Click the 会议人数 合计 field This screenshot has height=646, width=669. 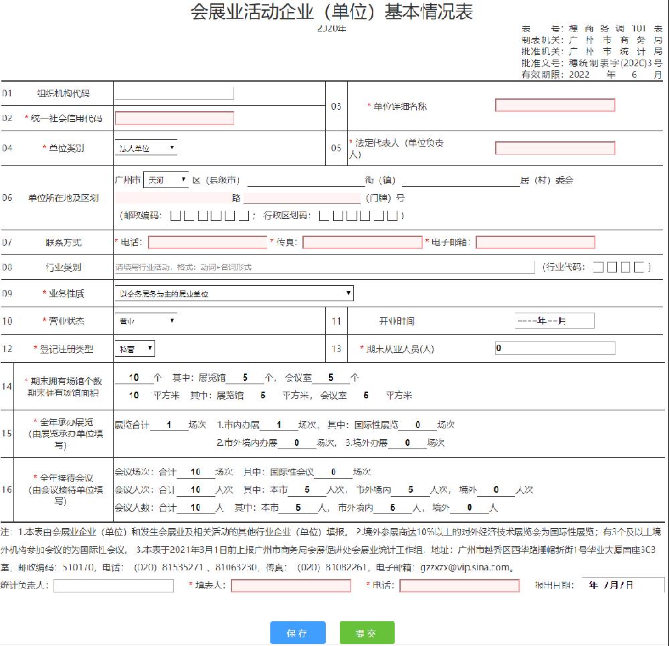(x=196, y=507)
